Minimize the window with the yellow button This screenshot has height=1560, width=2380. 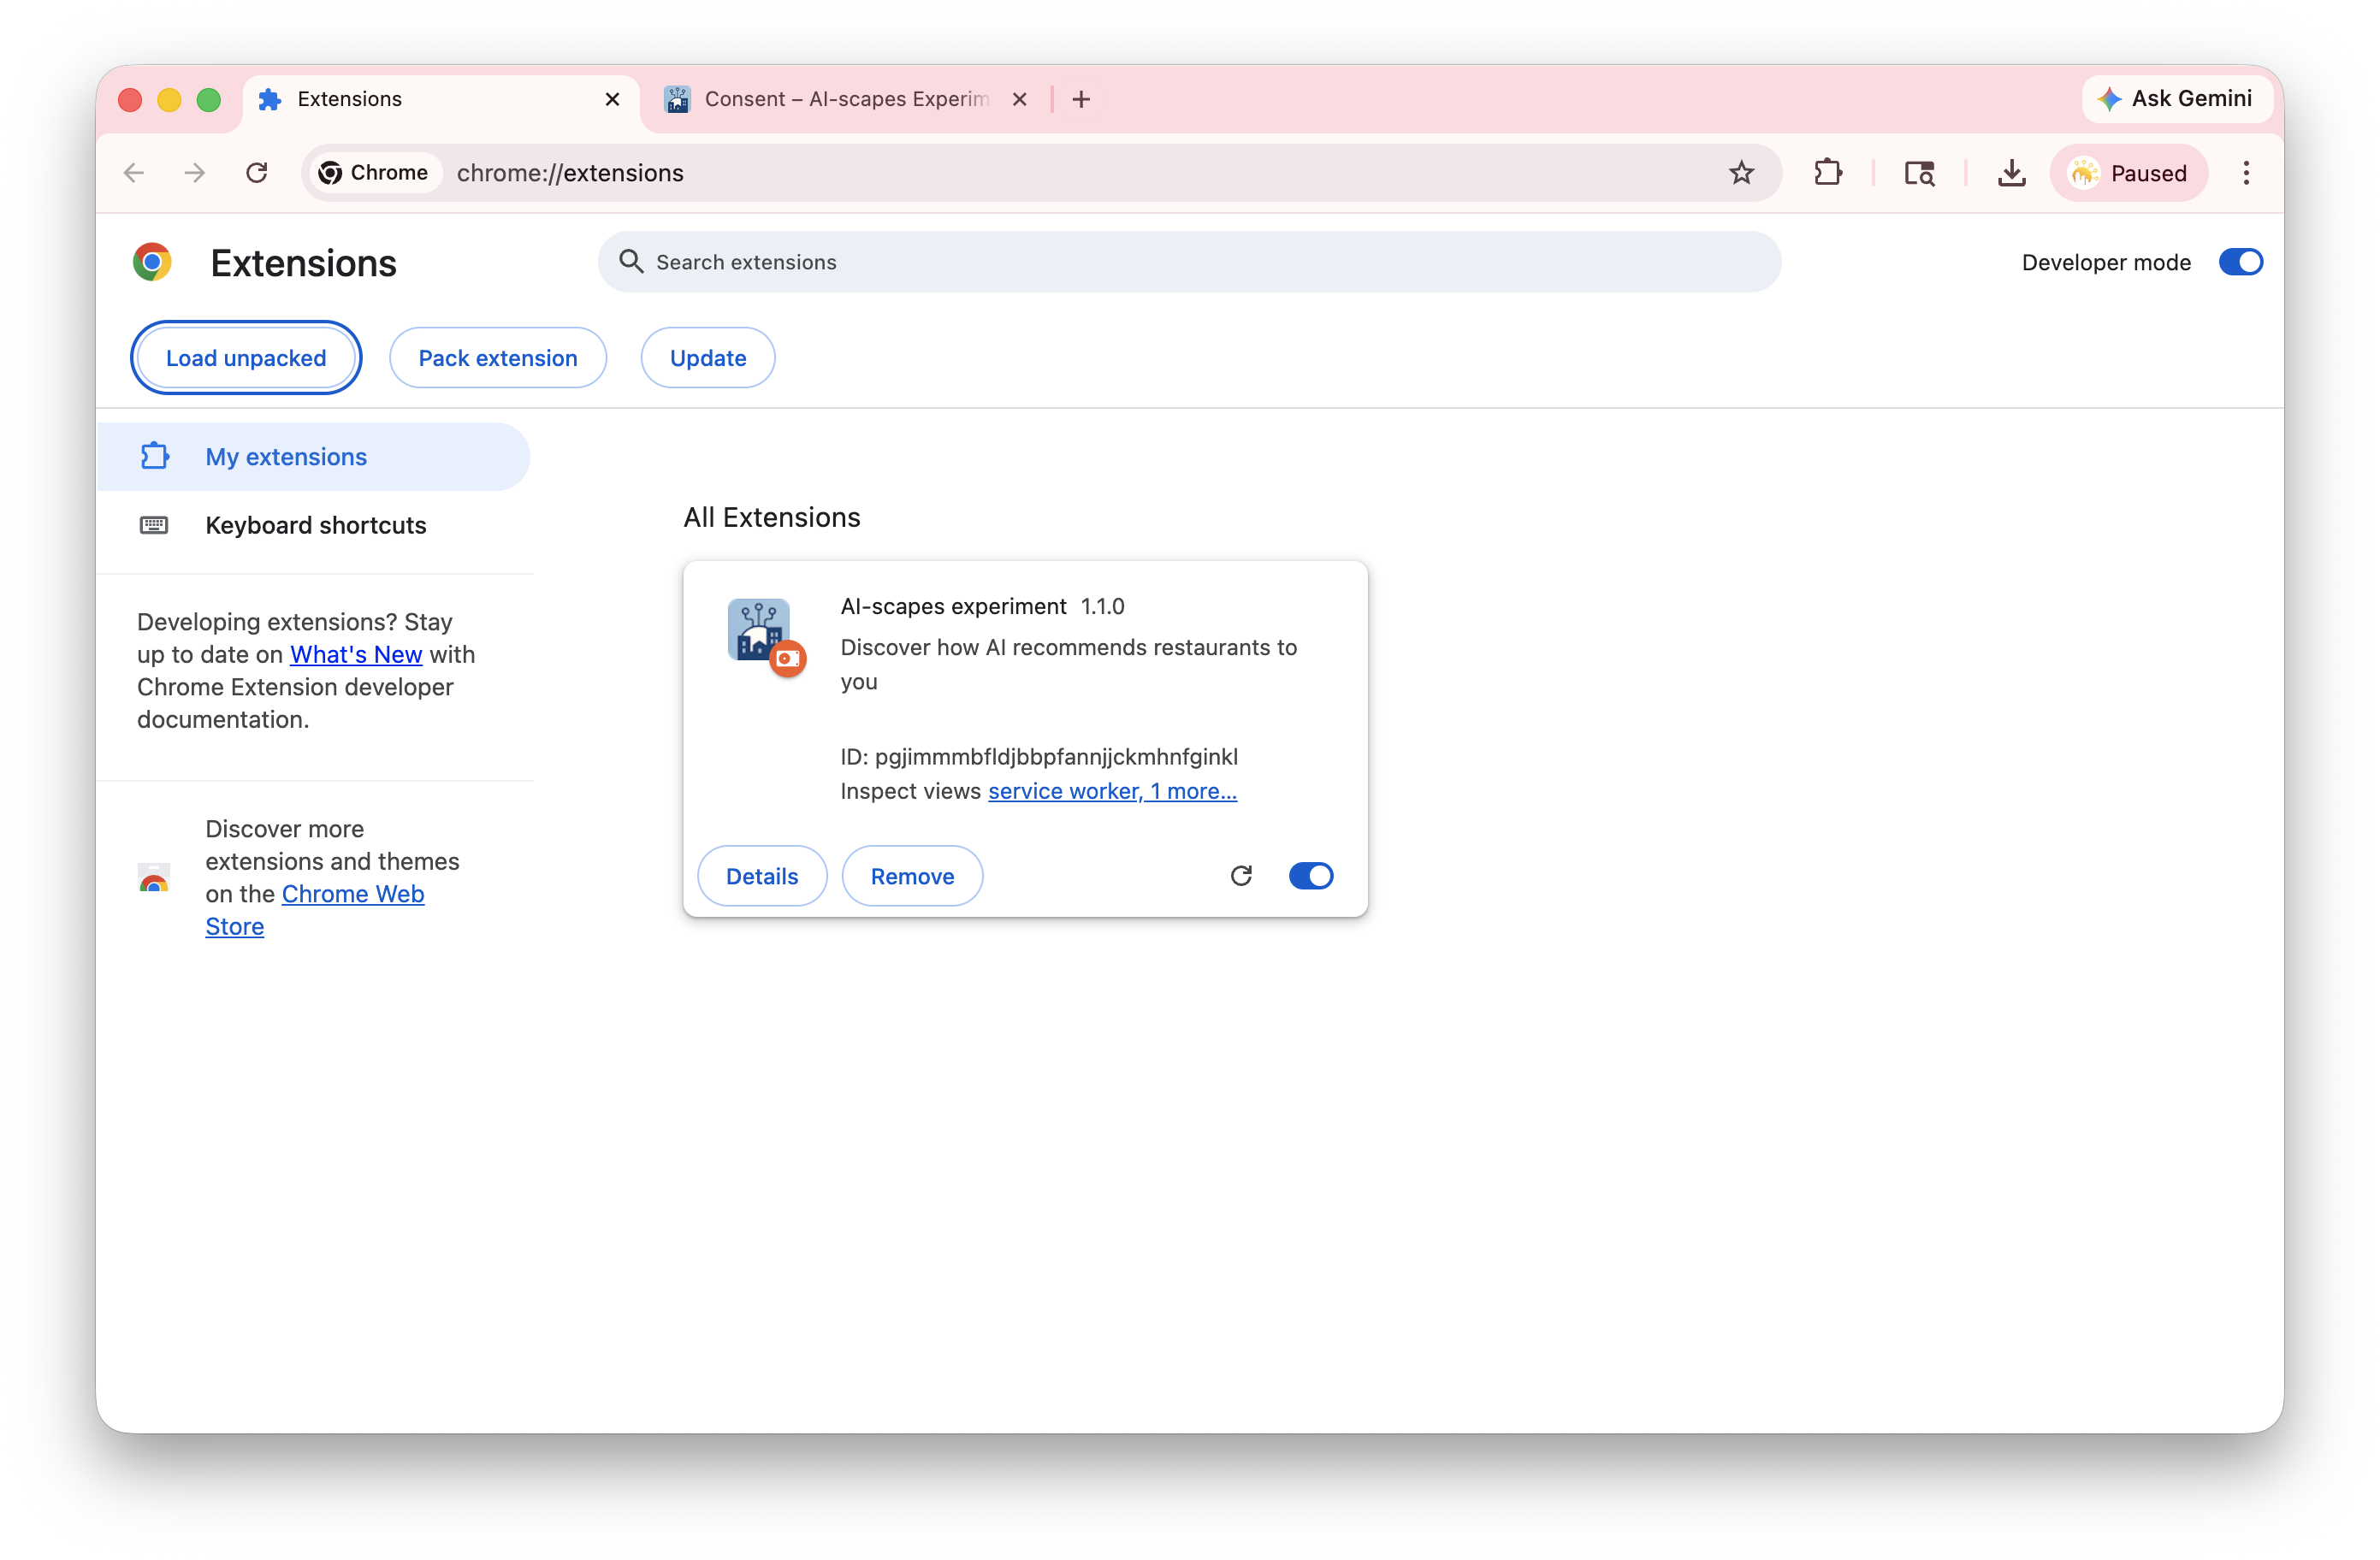[x=169, y=99]
